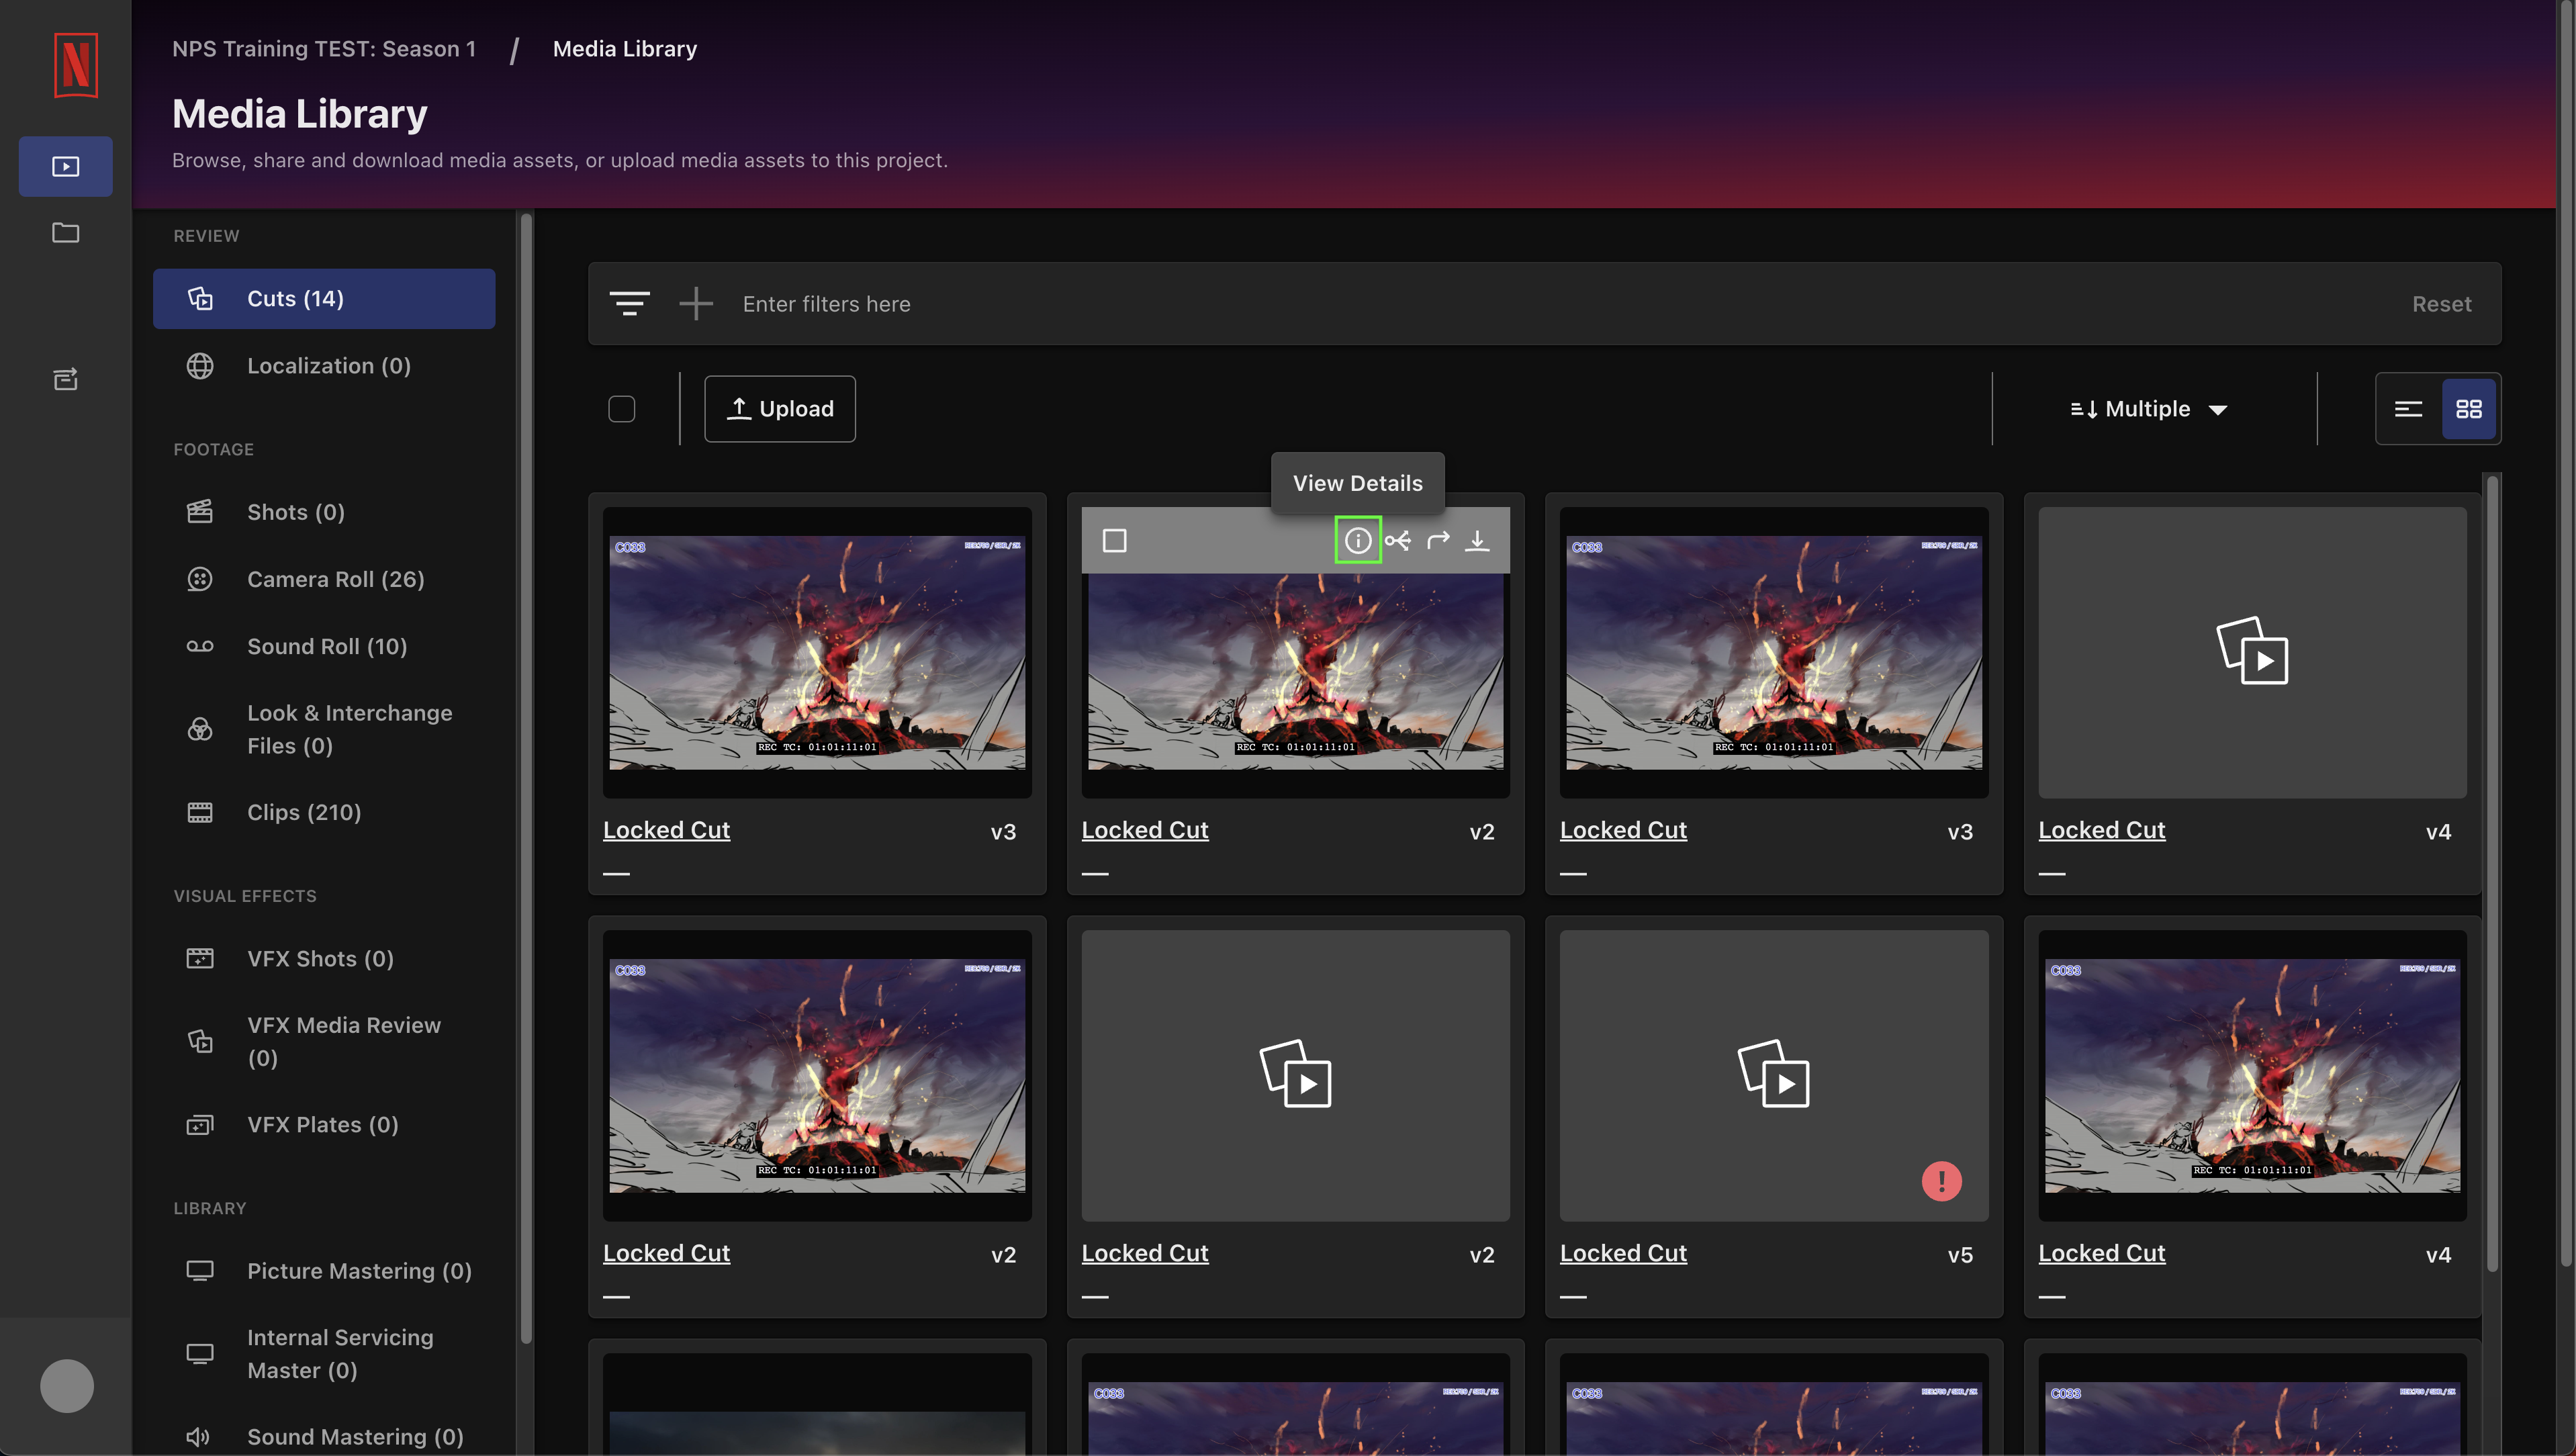Select Cuts (14) in sidebar
The image size is (2576, 1456).
[x=323, y=298]
